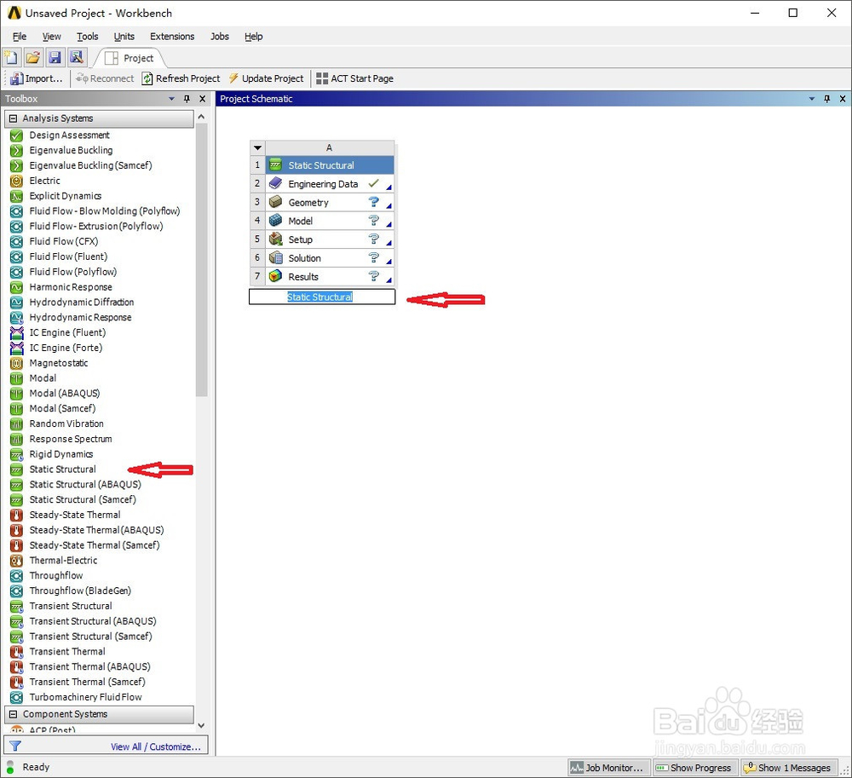Click the Solution cell

pos(330,257)
